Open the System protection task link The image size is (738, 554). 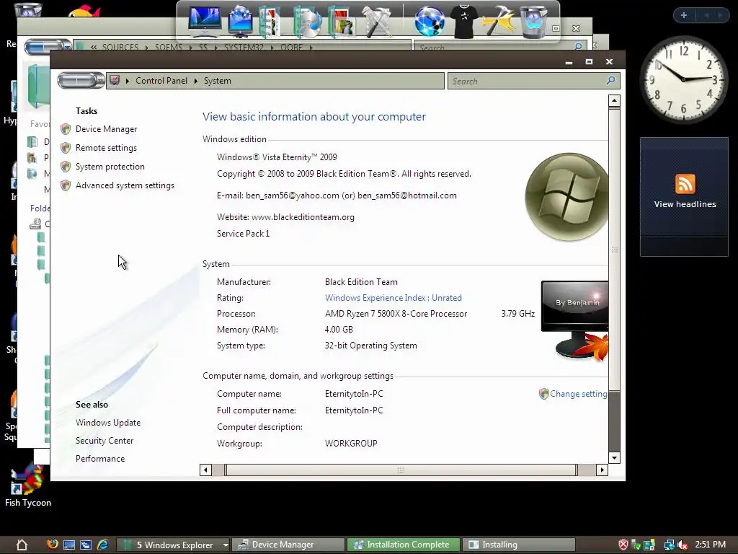click(x=110, y=167)
